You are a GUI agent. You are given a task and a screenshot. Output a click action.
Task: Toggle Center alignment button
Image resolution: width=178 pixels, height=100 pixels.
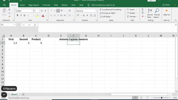pyautogui.click(x=55, y=16)
